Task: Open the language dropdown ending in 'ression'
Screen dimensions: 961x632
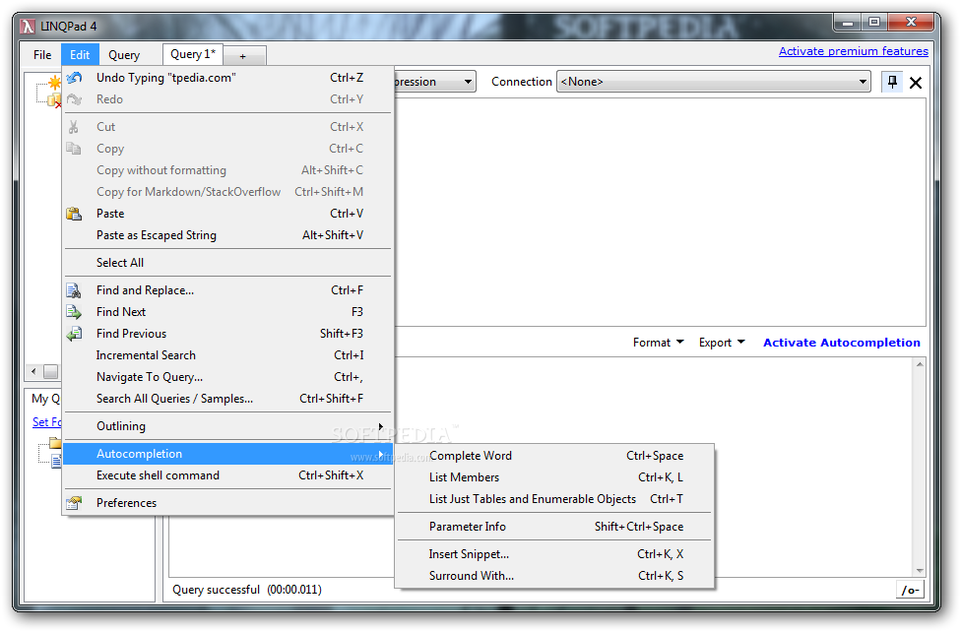Action: click(x=435, y=82)
